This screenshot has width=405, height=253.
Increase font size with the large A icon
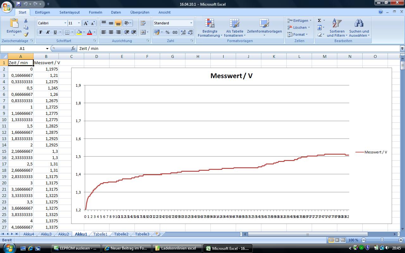(x=86, y=23)
